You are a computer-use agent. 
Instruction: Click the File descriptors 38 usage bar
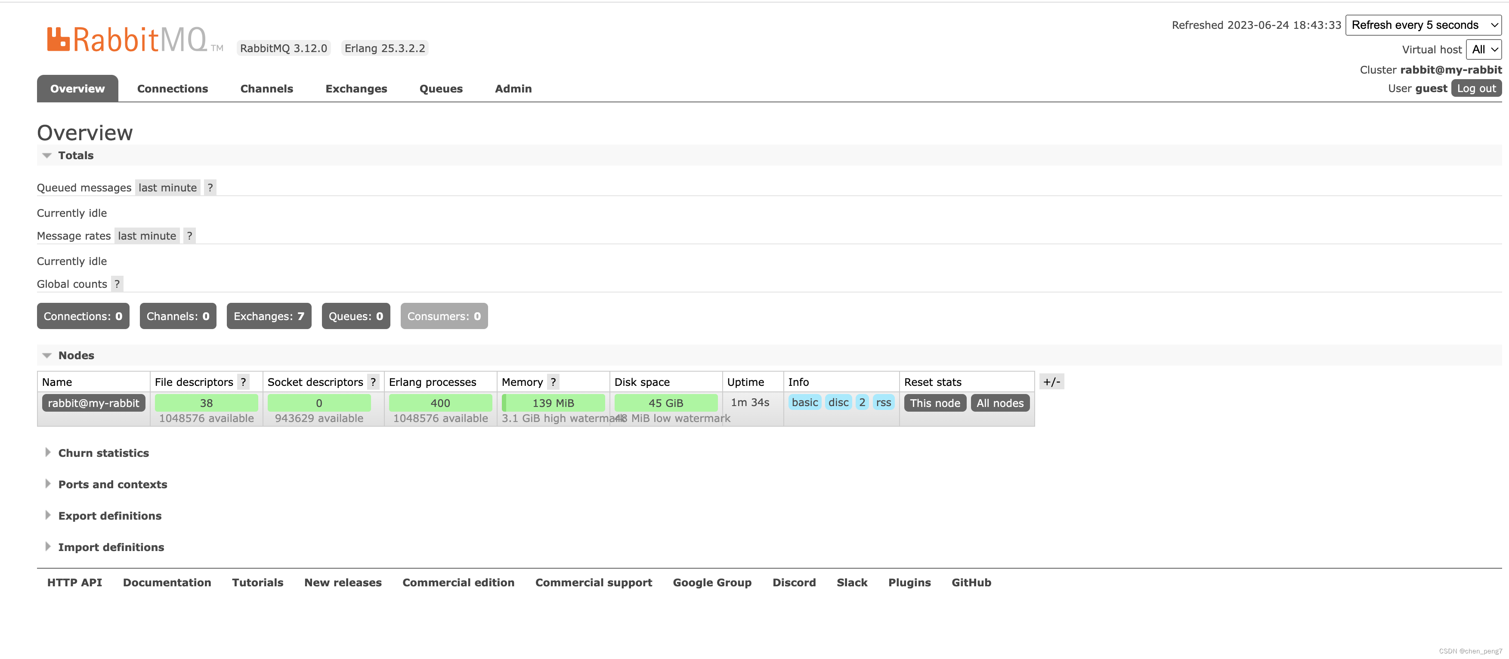point(206,403)
